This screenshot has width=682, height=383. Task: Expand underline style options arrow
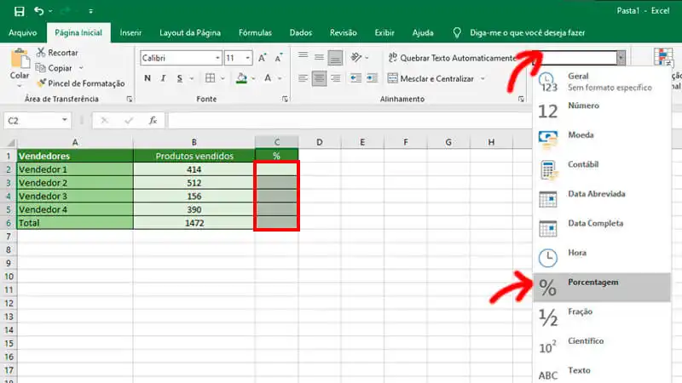coord(191,78)
